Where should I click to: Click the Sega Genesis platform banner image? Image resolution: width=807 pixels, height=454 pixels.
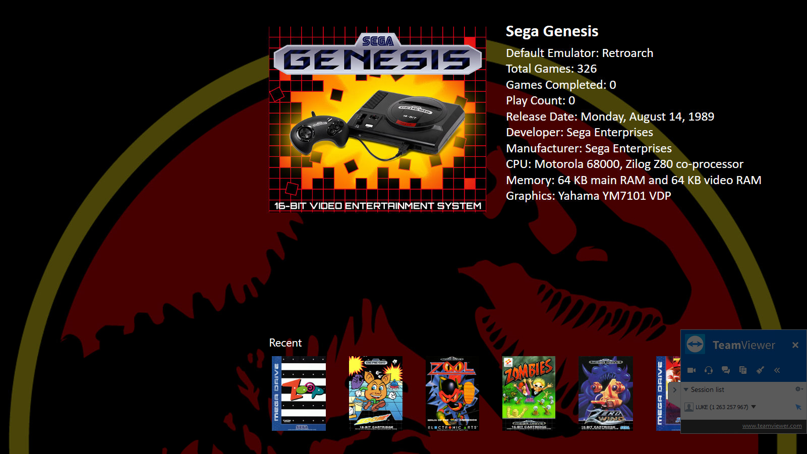pos(377,119)
